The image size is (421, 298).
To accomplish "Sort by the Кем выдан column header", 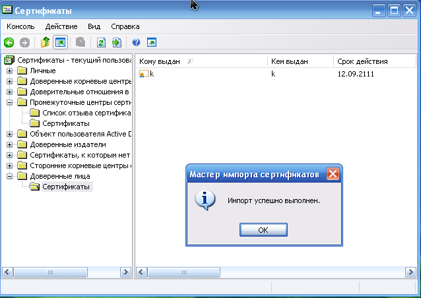I will click(x=301, y=61).
